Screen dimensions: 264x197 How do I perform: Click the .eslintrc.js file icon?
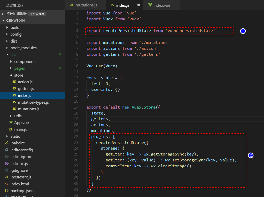tap(7, 163)
